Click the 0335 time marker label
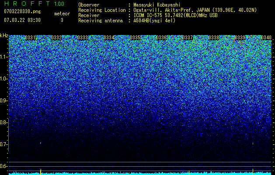 tap(135, 38)
